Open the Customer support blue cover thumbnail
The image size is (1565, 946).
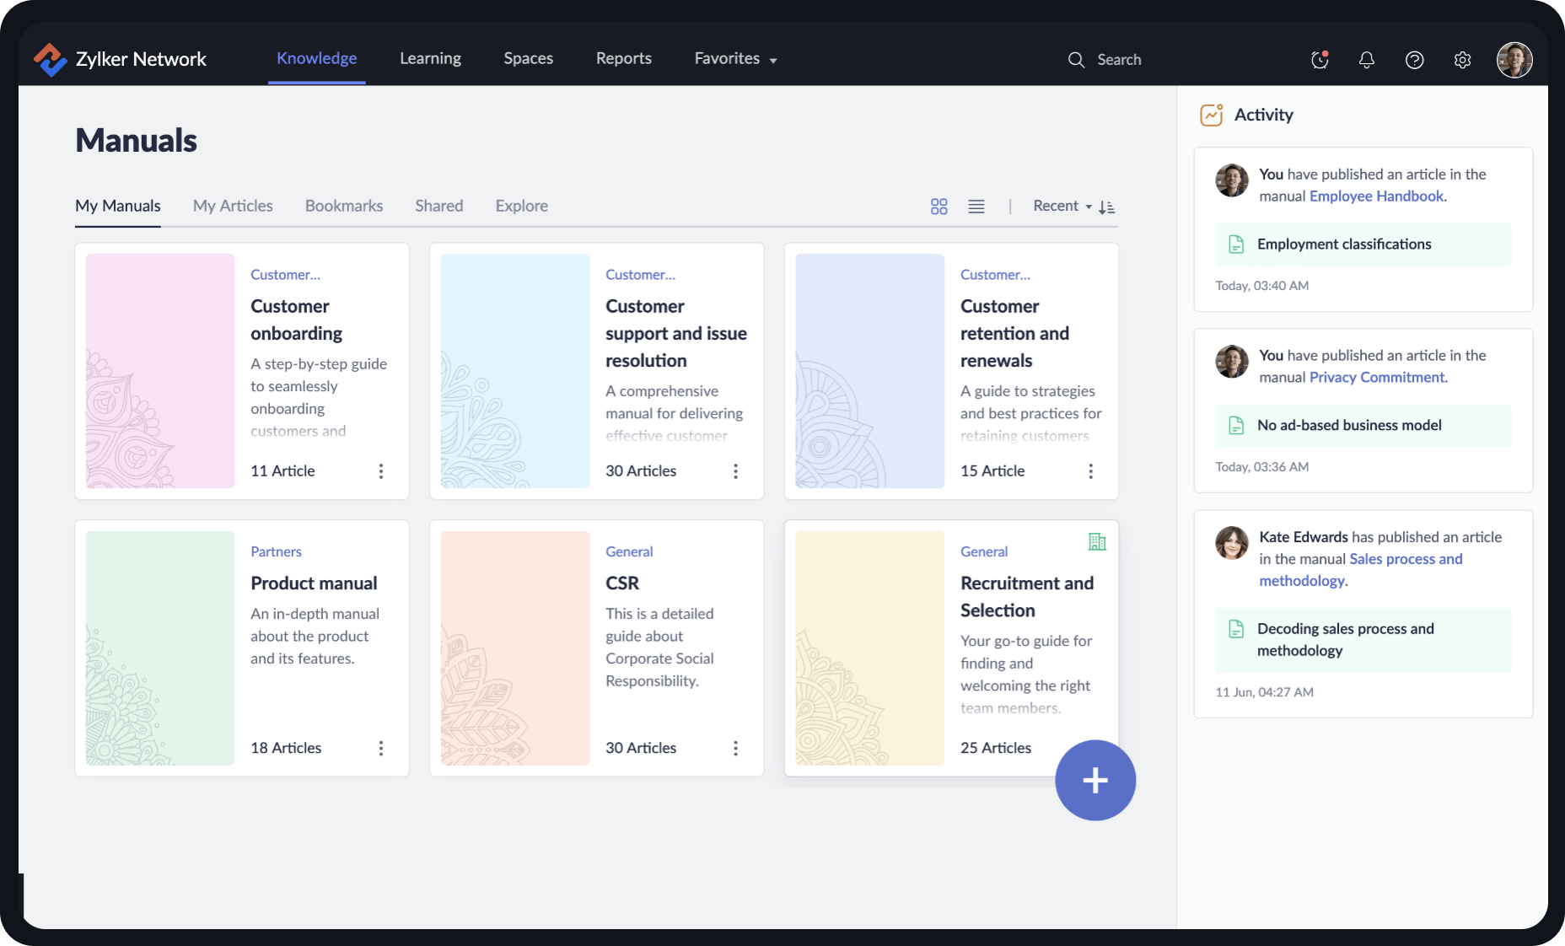pyautogui.click(x=515, y=371)
